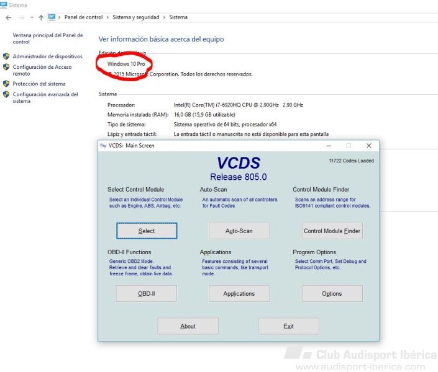Click the 'Release 805.0' text
Image resolution: width=438 pixels, height=372 pixels.
point(239,177)
